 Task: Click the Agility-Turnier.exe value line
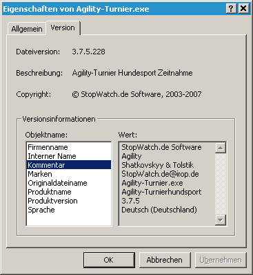pyautogui.click(x=152, y=183)
